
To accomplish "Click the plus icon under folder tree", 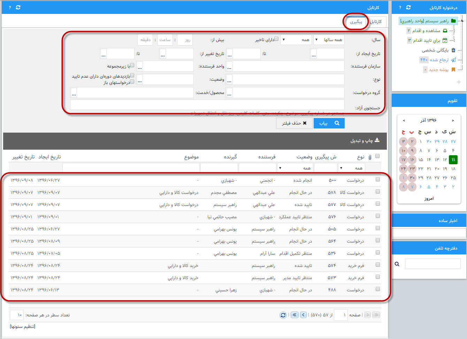I will pos(459,82).
